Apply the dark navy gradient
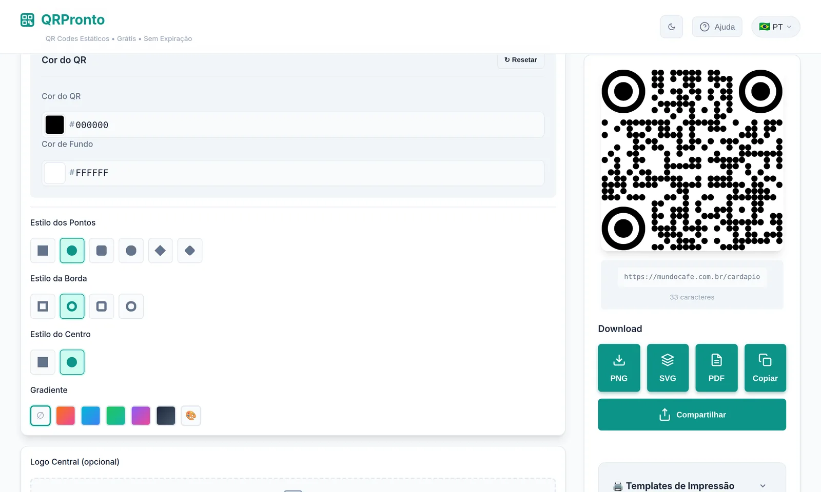 166,416
